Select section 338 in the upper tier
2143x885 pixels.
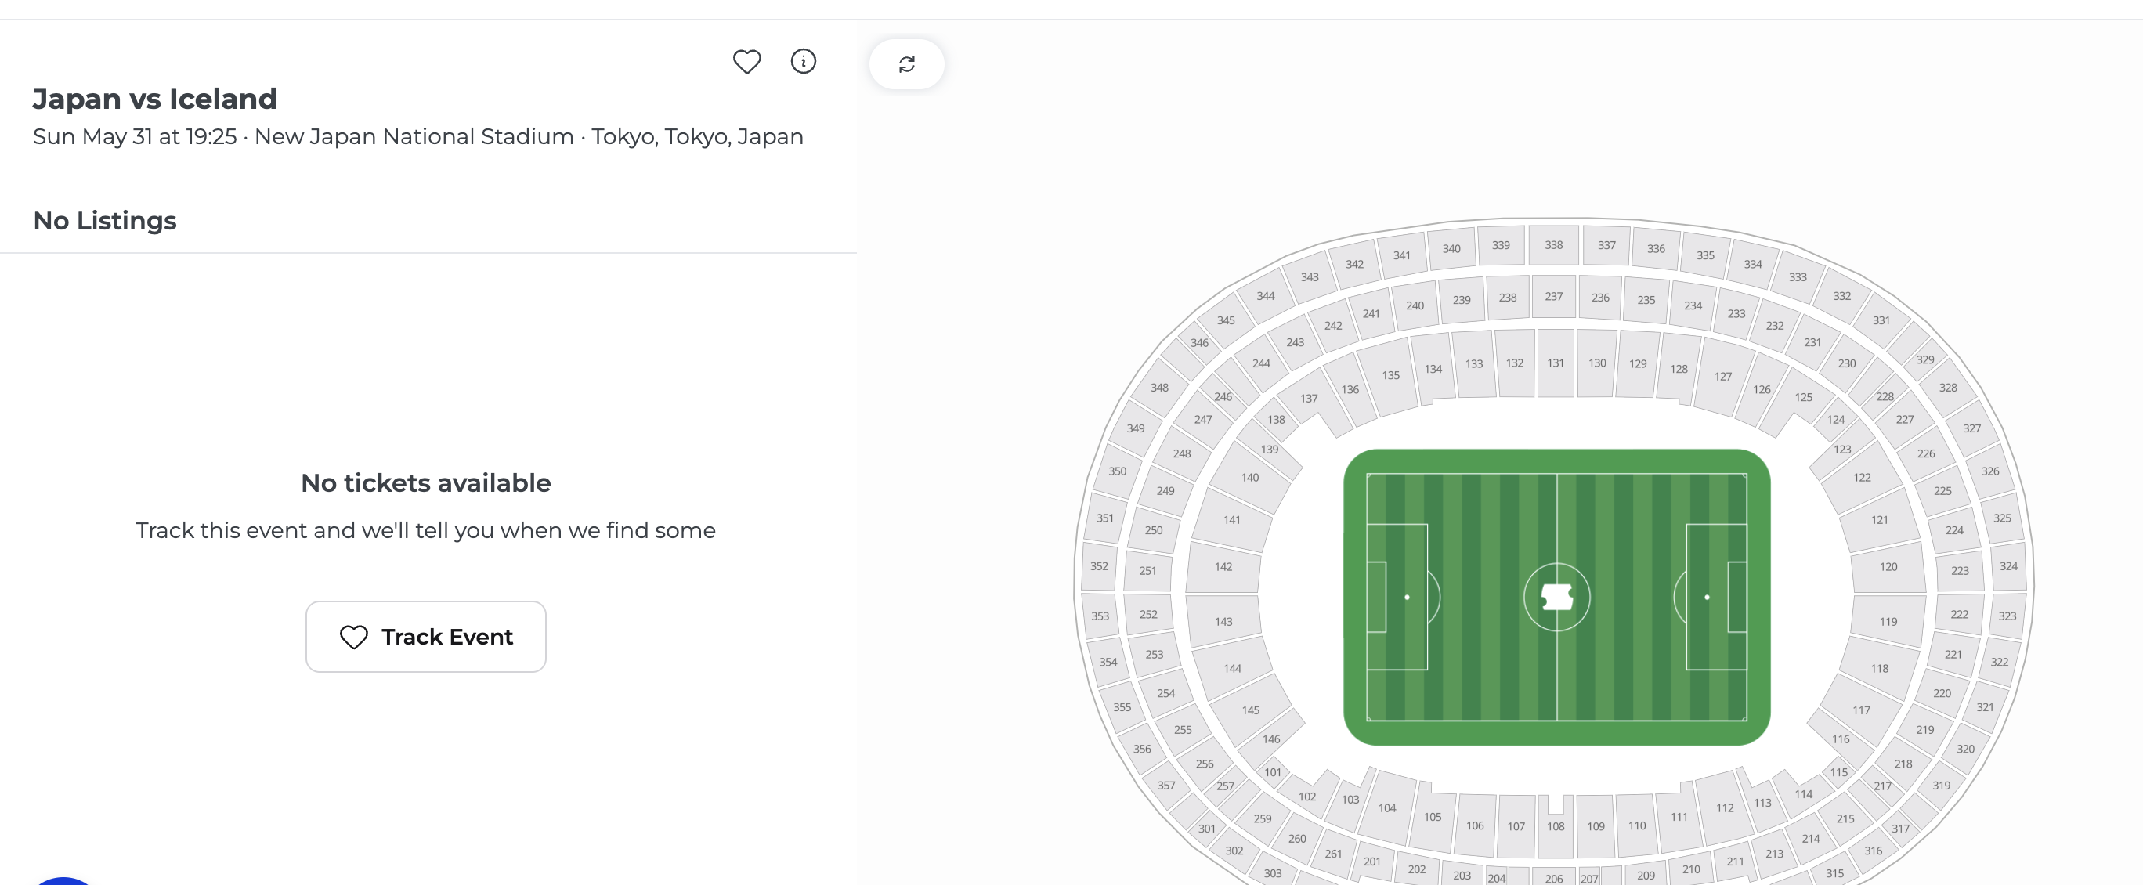[x=1553, y=245]
